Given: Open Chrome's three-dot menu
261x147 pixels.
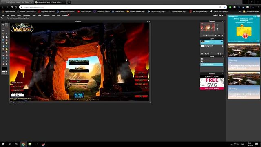Looking at the screenshot, I should point(258,7).
